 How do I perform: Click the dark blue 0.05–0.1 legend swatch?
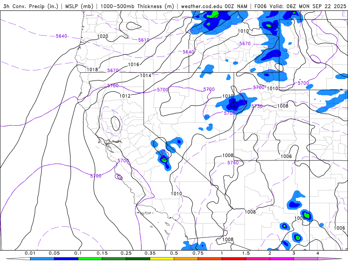pyautogui.click(x=66, y=259)
